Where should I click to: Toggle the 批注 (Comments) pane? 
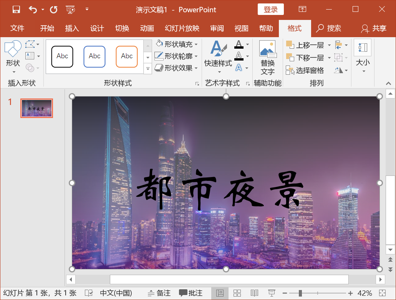pyautogui.click(x=191, y=293)
